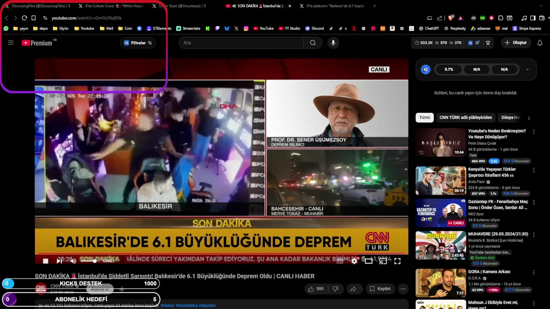The width and height of the screenshot is (550, 309).
Task: Open the yayın bookmarks folder
Action: click(21, 28)
